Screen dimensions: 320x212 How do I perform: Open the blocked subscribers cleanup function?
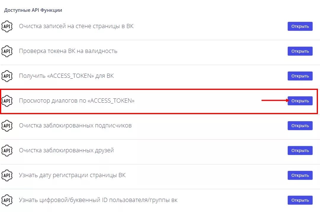[x=300, y=126]
